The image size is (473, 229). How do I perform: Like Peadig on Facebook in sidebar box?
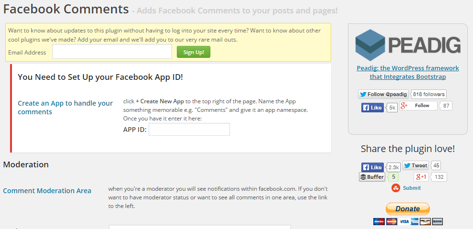pos(372,108)
